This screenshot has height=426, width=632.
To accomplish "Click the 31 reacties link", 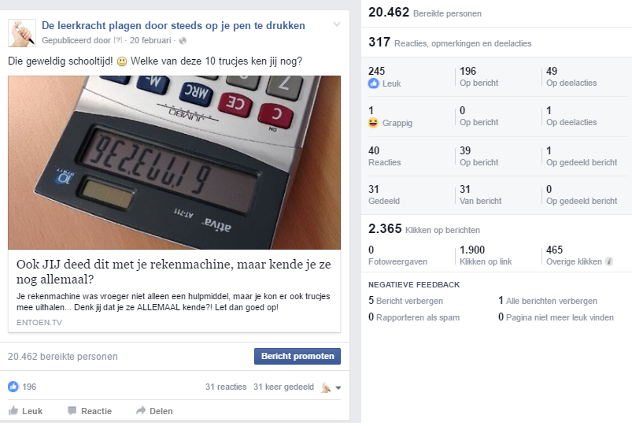I will point(226,387).
